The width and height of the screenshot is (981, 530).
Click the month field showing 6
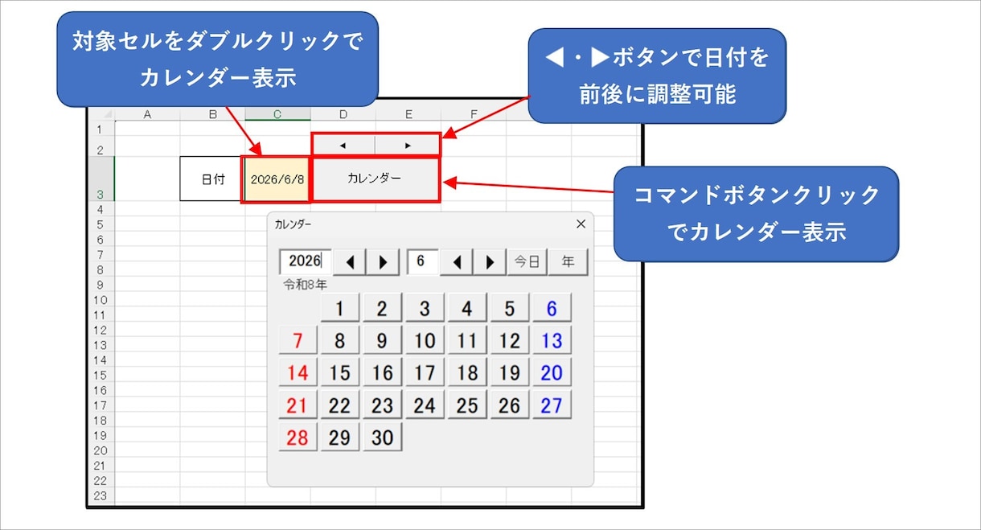point(423,261)
